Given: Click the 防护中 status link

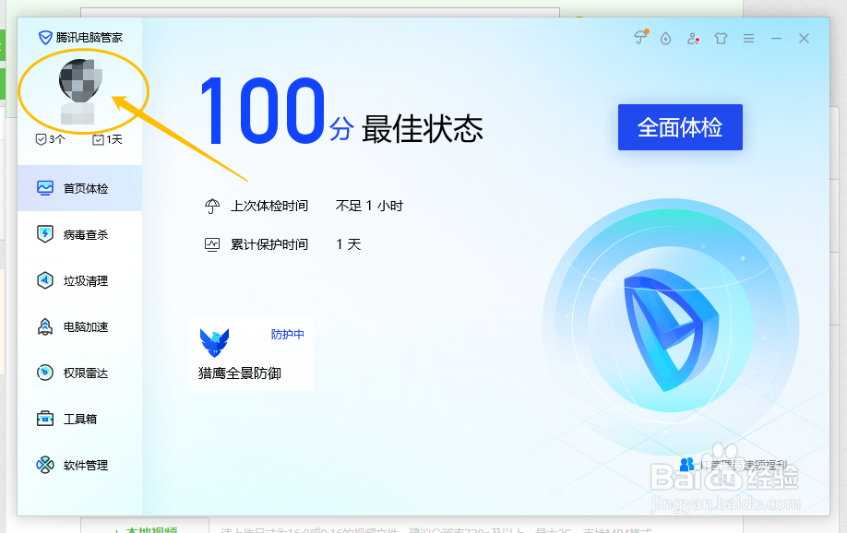Looking at the screenshot, I should 287,334.
